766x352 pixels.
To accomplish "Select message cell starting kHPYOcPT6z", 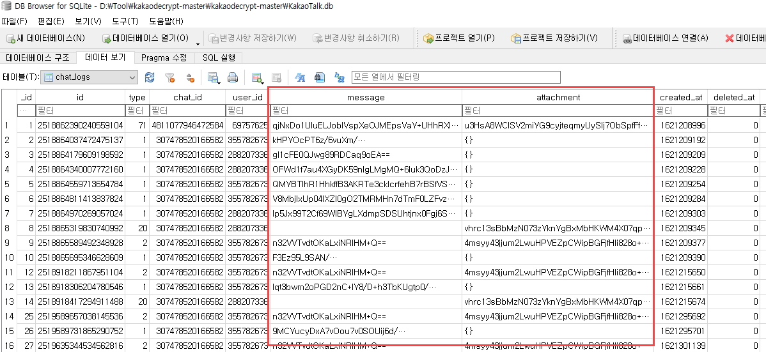I will coord(366,140).
